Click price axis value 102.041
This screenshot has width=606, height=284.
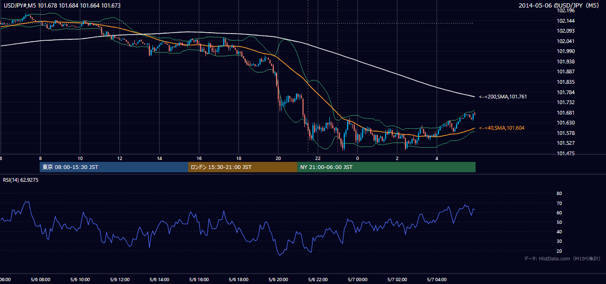click(566, 41)
